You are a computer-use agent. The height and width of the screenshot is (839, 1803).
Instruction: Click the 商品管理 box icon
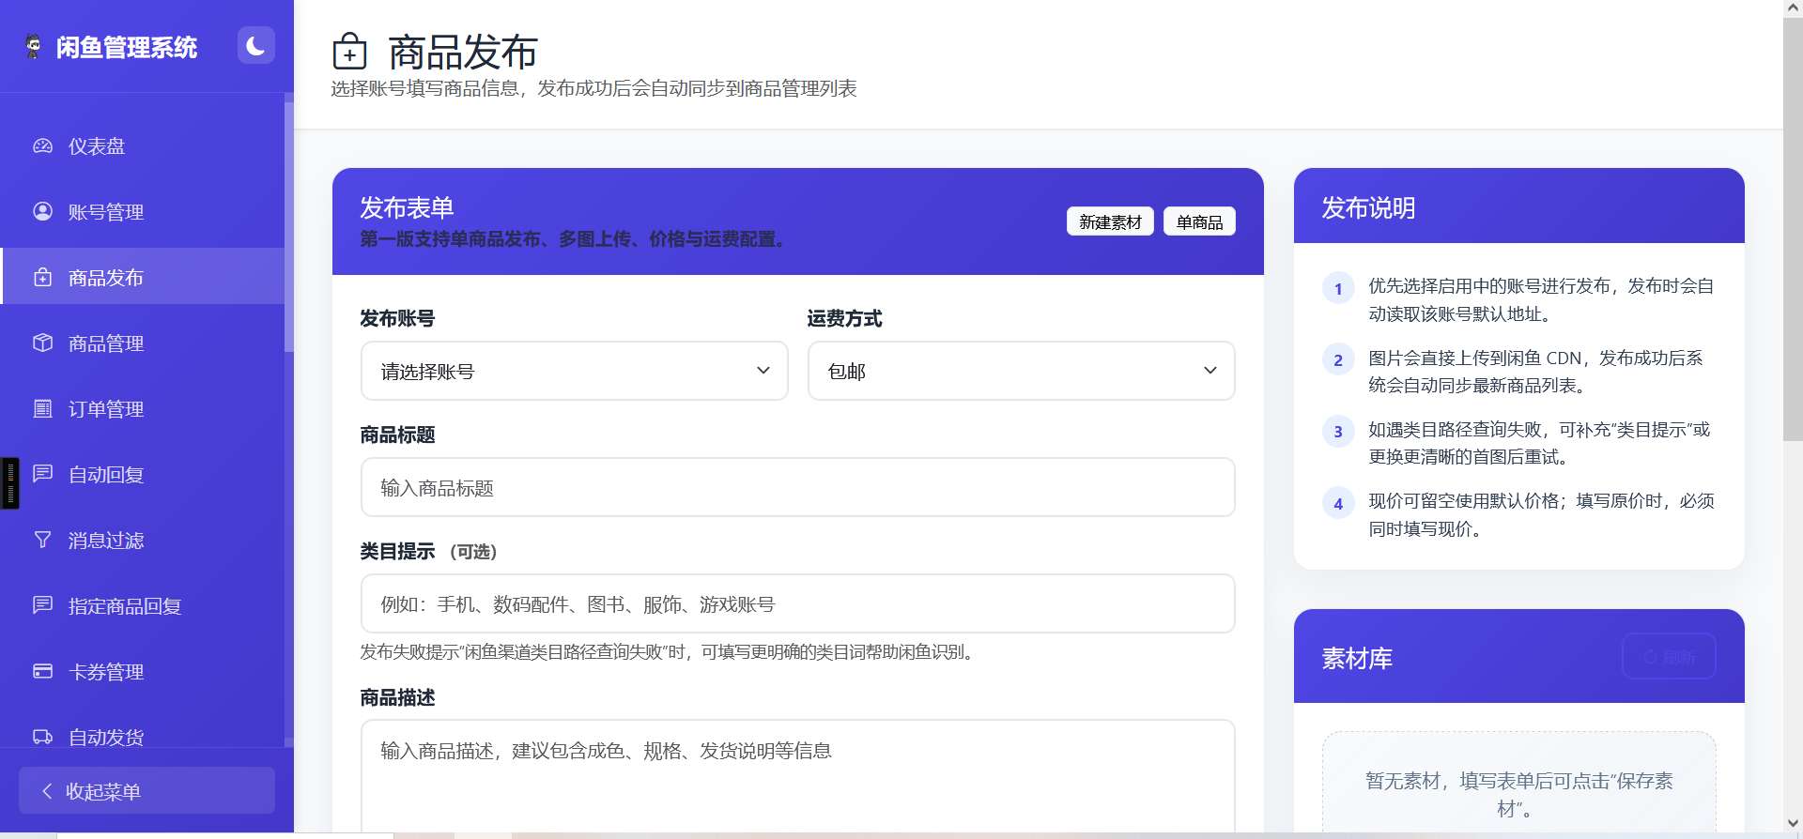tap(42, 343)
